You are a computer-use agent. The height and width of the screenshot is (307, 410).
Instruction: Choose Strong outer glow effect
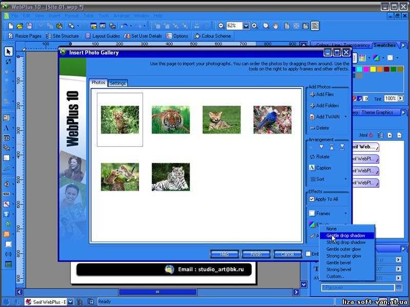347,256
